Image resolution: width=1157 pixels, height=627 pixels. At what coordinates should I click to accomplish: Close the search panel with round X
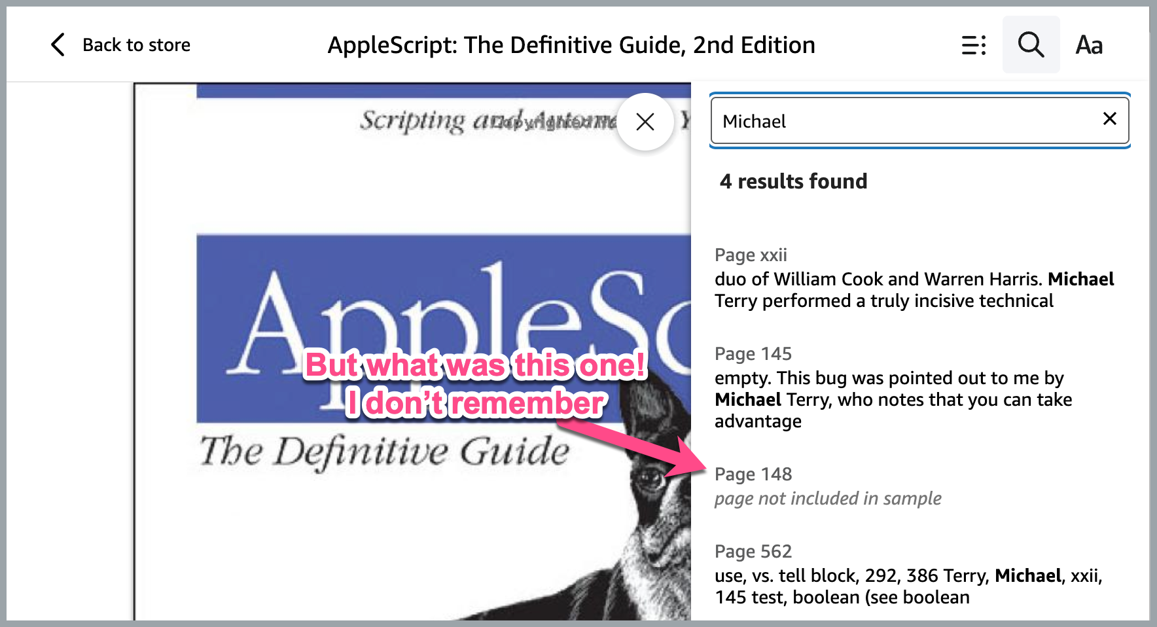point(645,122)
